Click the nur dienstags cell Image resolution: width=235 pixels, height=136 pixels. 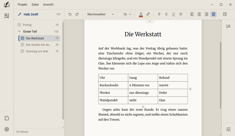coord(143,93)
